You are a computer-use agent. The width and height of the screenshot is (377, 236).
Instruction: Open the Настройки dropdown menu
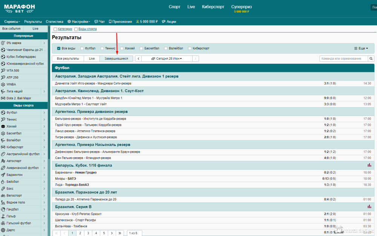(79, 22)
